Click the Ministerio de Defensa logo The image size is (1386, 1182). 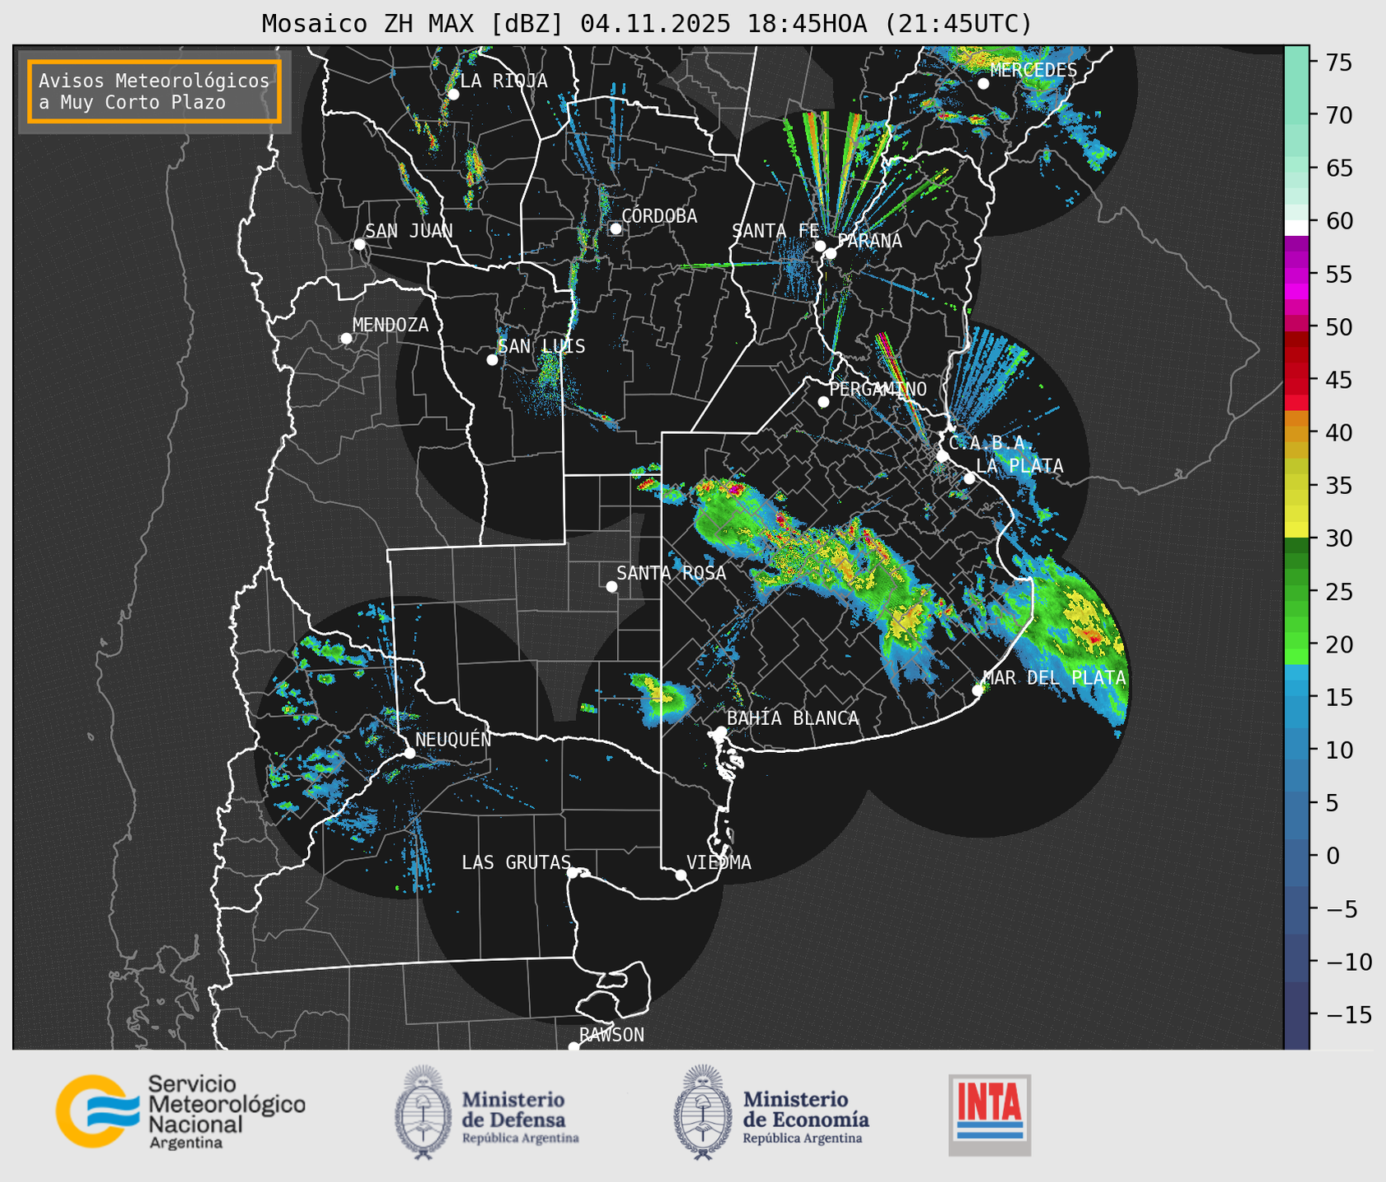(x=487, y=1113)
